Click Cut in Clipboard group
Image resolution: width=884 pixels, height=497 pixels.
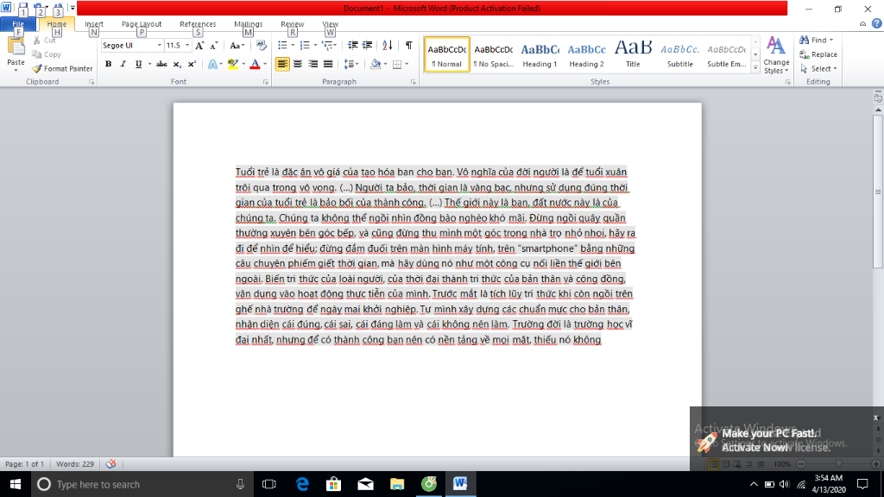point(44,40)
